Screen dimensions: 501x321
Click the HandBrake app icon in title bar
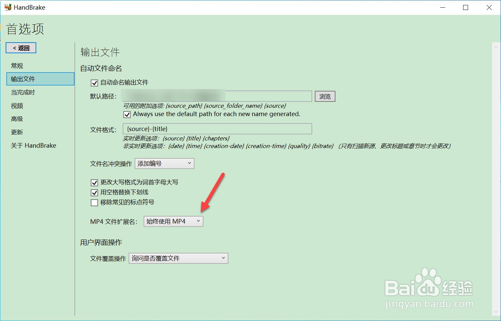click(x=8, y=7)
